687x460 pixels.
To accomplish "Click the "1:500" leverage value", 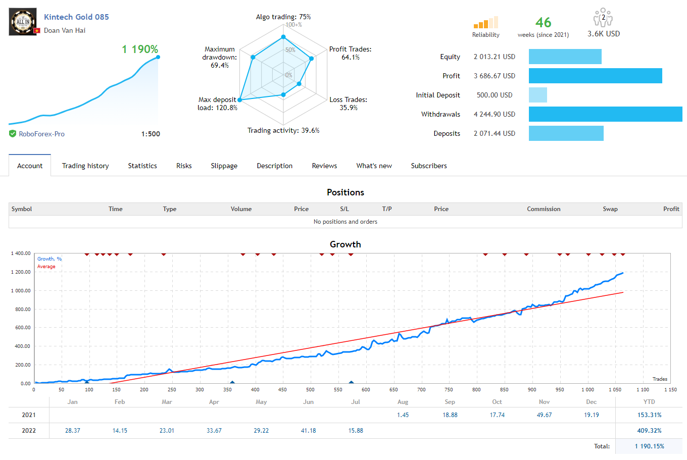I will click(151, 134).
